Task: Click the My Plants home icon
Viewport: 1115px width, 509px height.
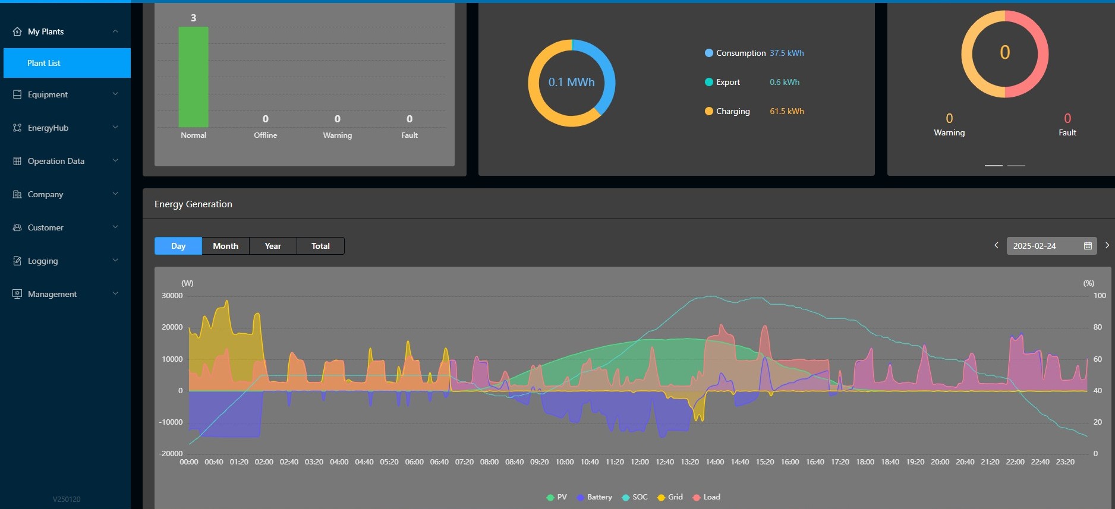Action: tap(17, 31)
